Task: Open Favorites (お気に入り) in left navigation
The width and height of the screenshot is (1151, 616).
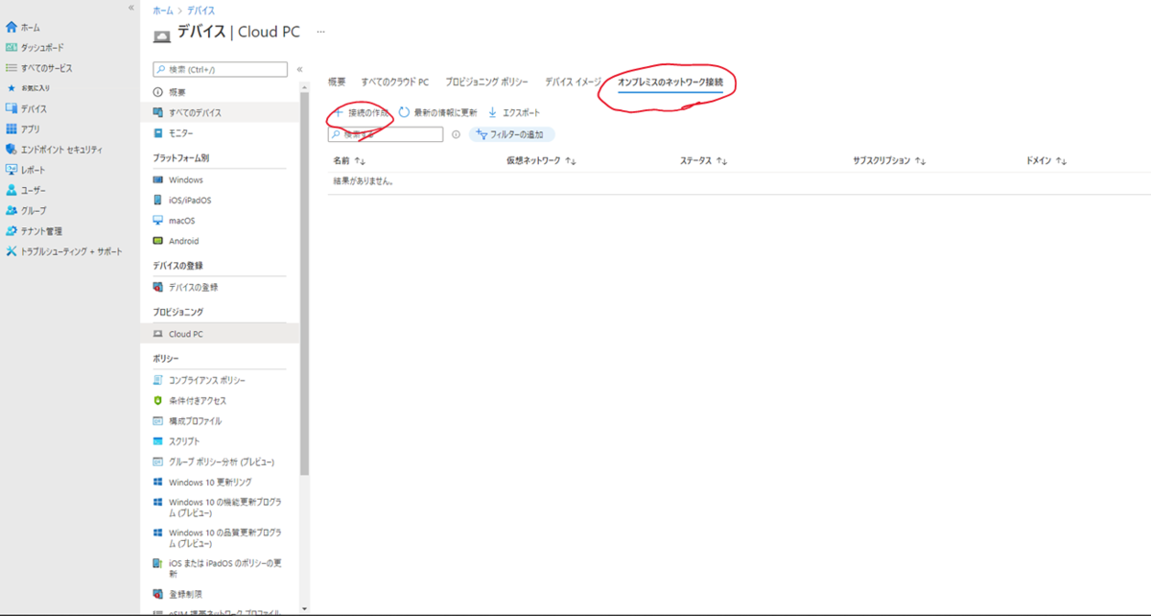Action: (28, 88)
